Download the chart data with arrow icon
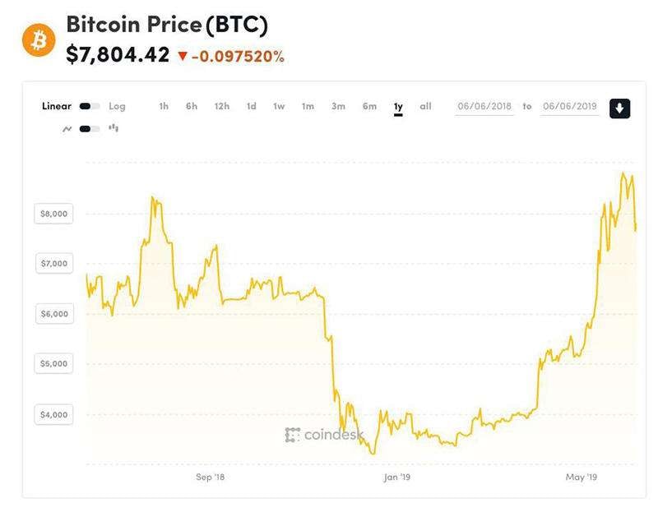Screen dimensions: 658x512 (619, 108)
